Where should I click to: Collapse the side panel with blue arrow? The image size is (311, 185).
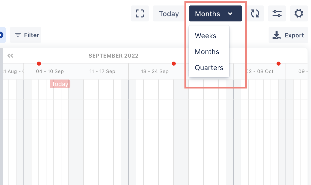1,35
